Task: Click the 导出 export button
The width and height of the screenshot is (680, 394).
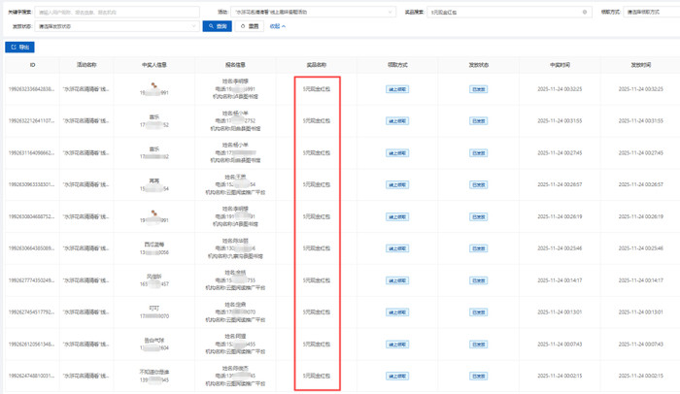Action: [x=19, y=47]
